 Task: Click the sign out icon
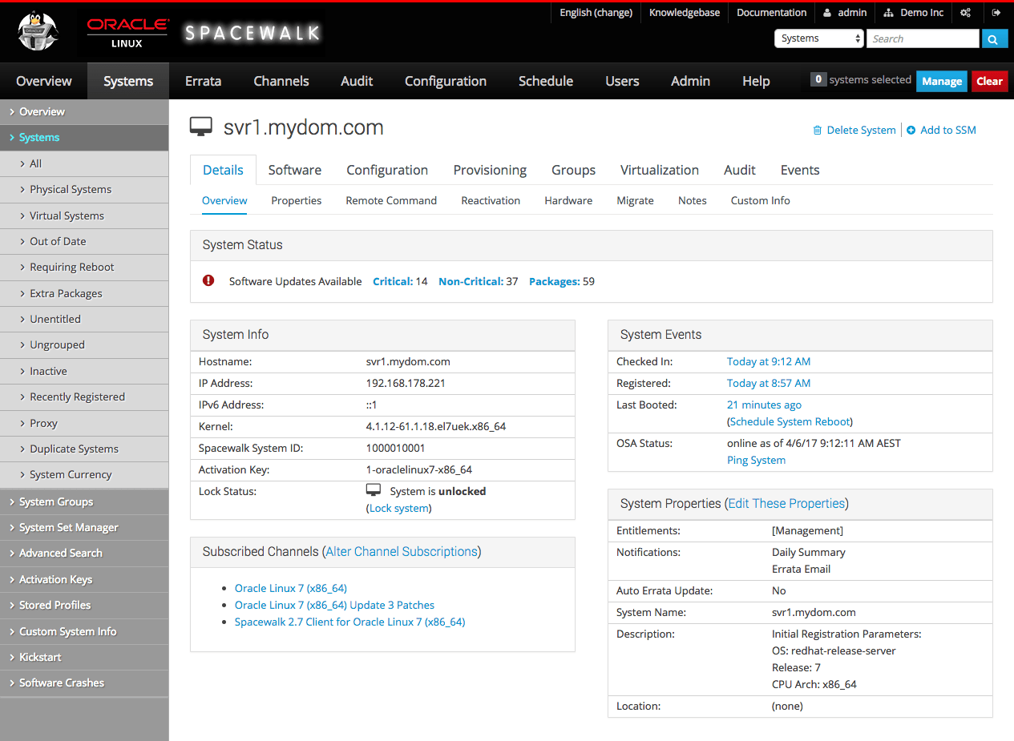[x=996, y=13]
